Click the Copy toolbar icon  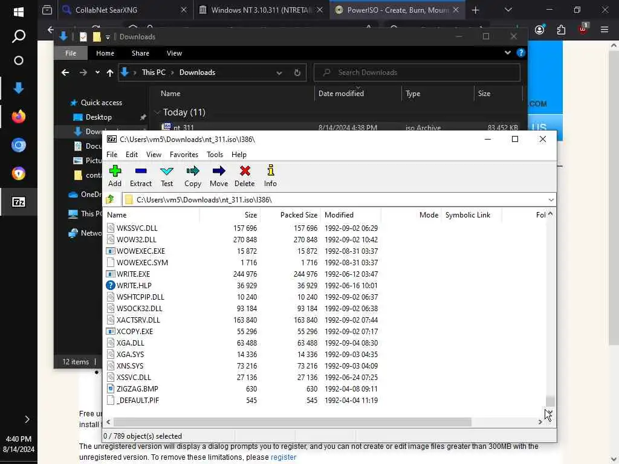(x=193, y=176)
